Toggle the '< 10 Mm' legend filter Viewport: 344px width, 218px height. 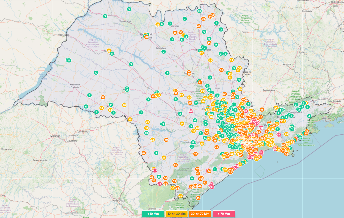153,214
